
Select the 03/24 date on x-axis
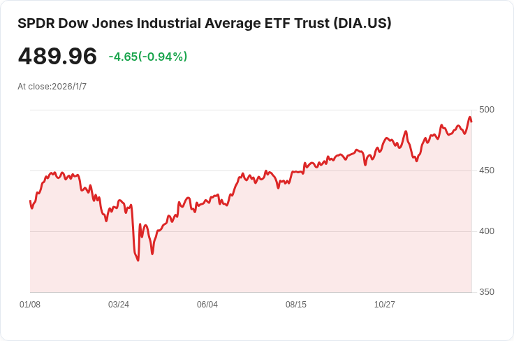119,305
